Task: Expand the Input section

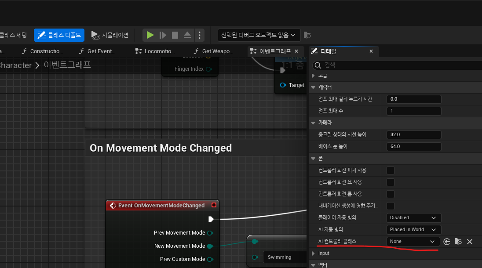Action: (313, 253)
